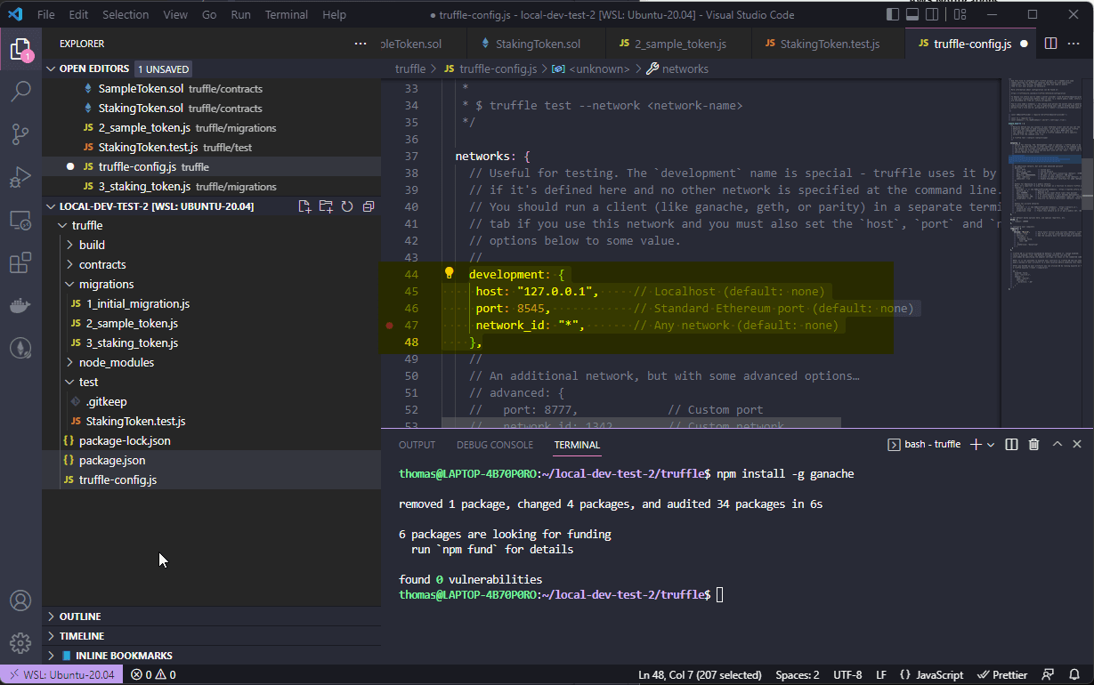Switch to Output panel tab
1094x685 pixels.
click(x=417, y=445)
